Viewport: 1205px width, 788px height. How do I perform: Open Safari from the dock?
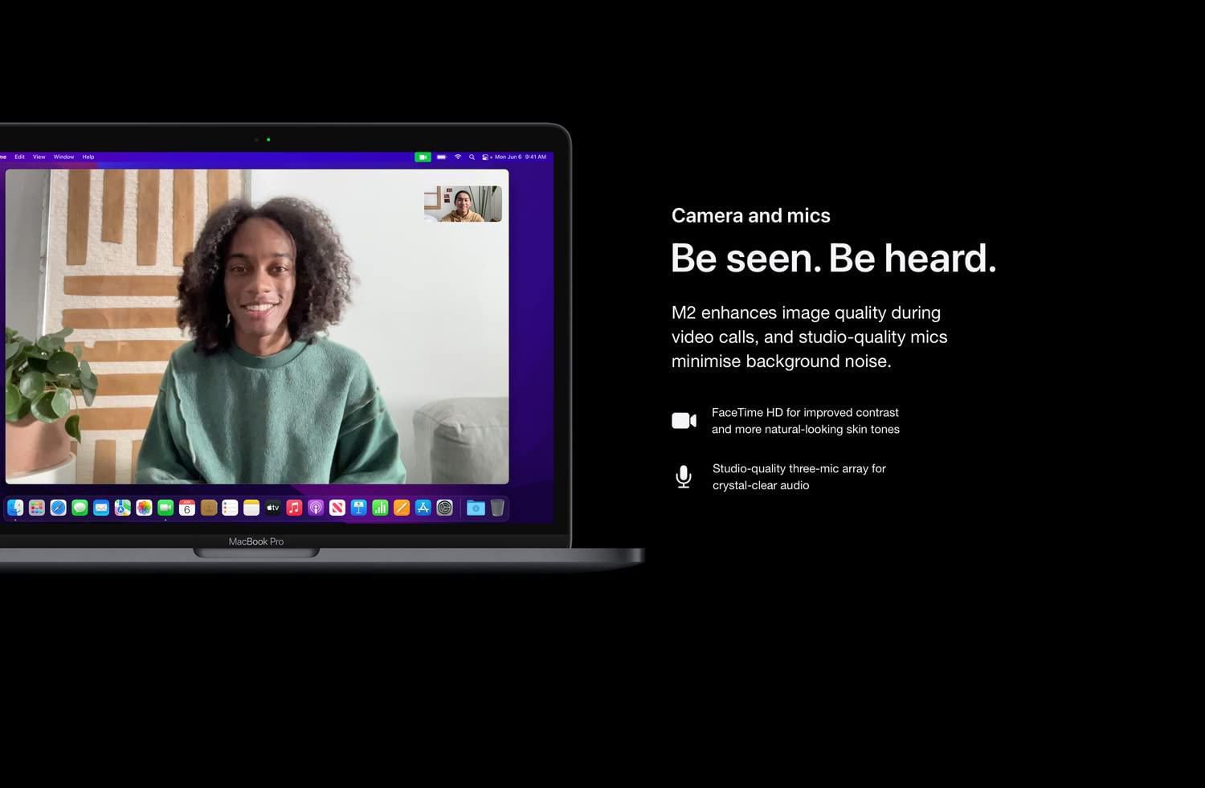(58, 508)
